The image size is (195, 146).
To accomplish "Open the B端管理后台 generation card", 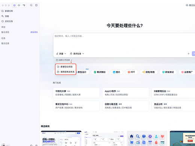I will tap(173, 93).
